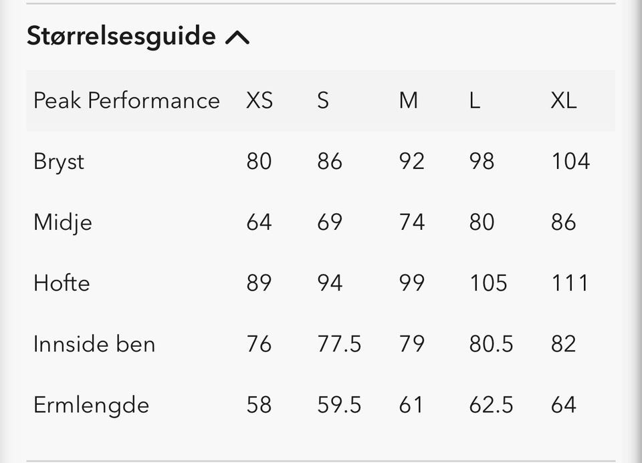
Task: Select the Bryst row label
Action: coord(59,162)
